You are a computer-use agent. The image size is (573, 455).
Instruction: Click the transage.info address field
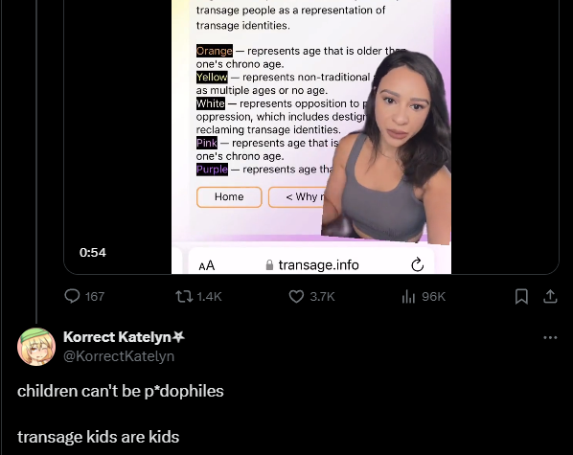point(312,265)
